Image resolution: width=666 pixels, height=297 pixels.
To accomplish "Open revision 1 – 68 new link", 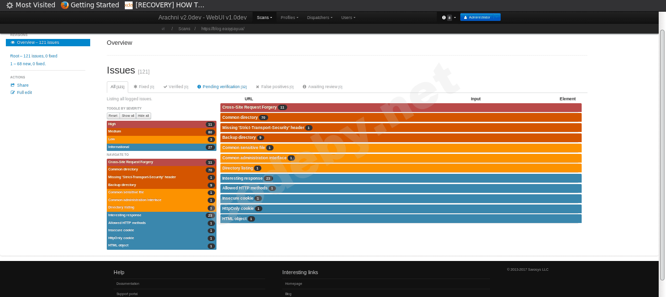I will 28,64.
